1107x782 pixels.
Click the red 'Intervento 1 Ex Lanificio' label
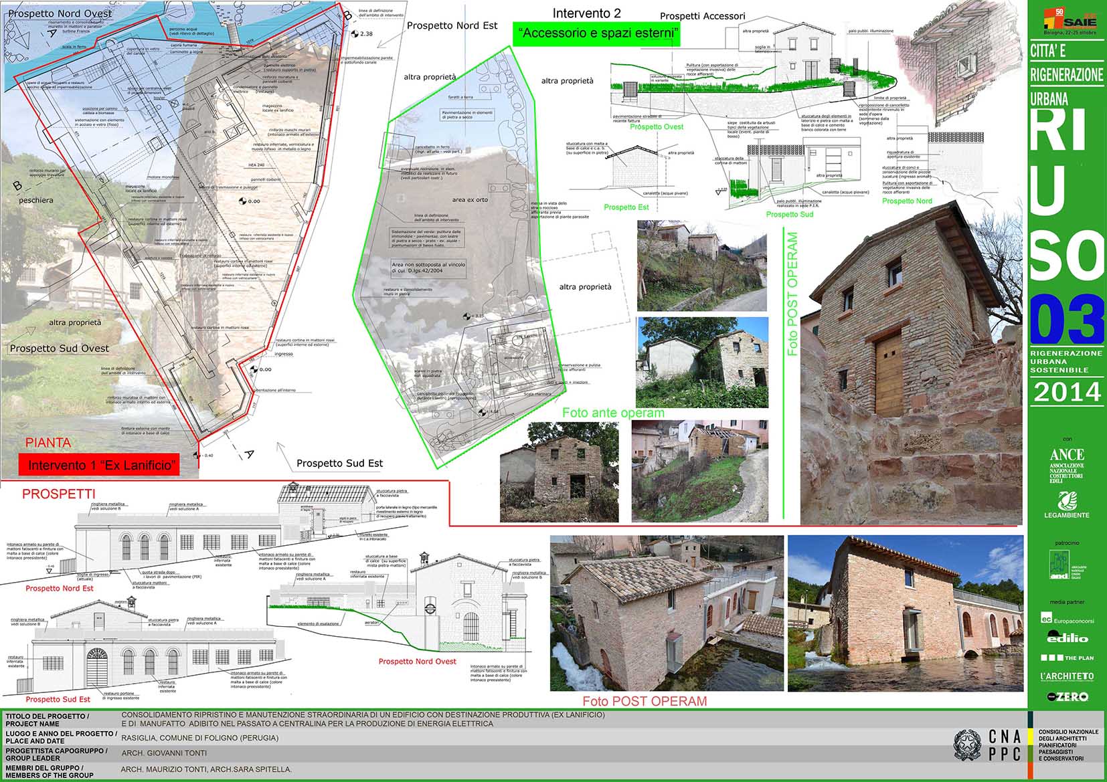point(100,466)
